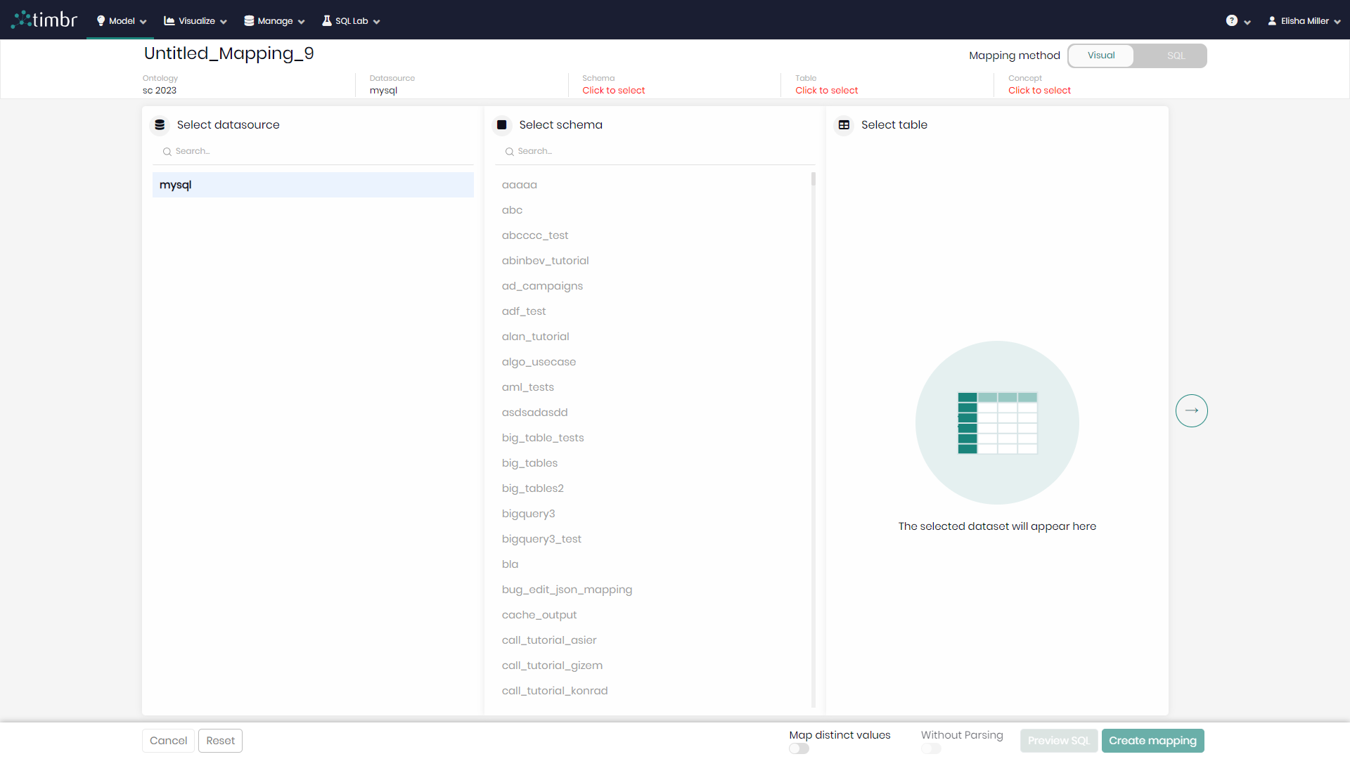Click the Create mapping button

[1152, 741]
